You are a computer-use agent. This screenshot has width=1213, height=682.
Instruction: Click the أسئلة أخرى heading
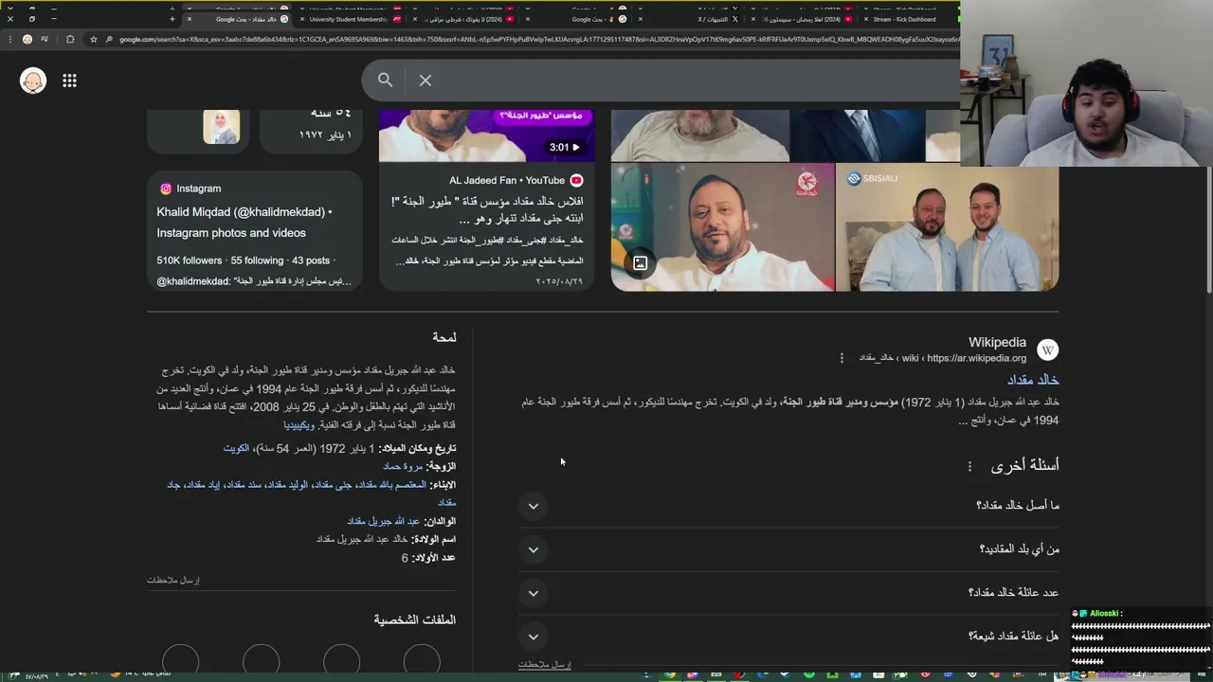coord(1024,465)
